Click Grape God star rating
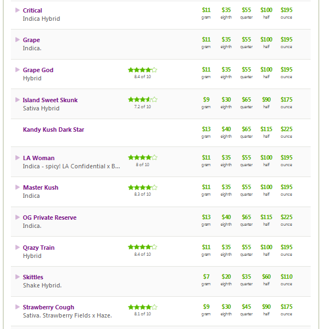321x329 pixels. pos(142,70)
